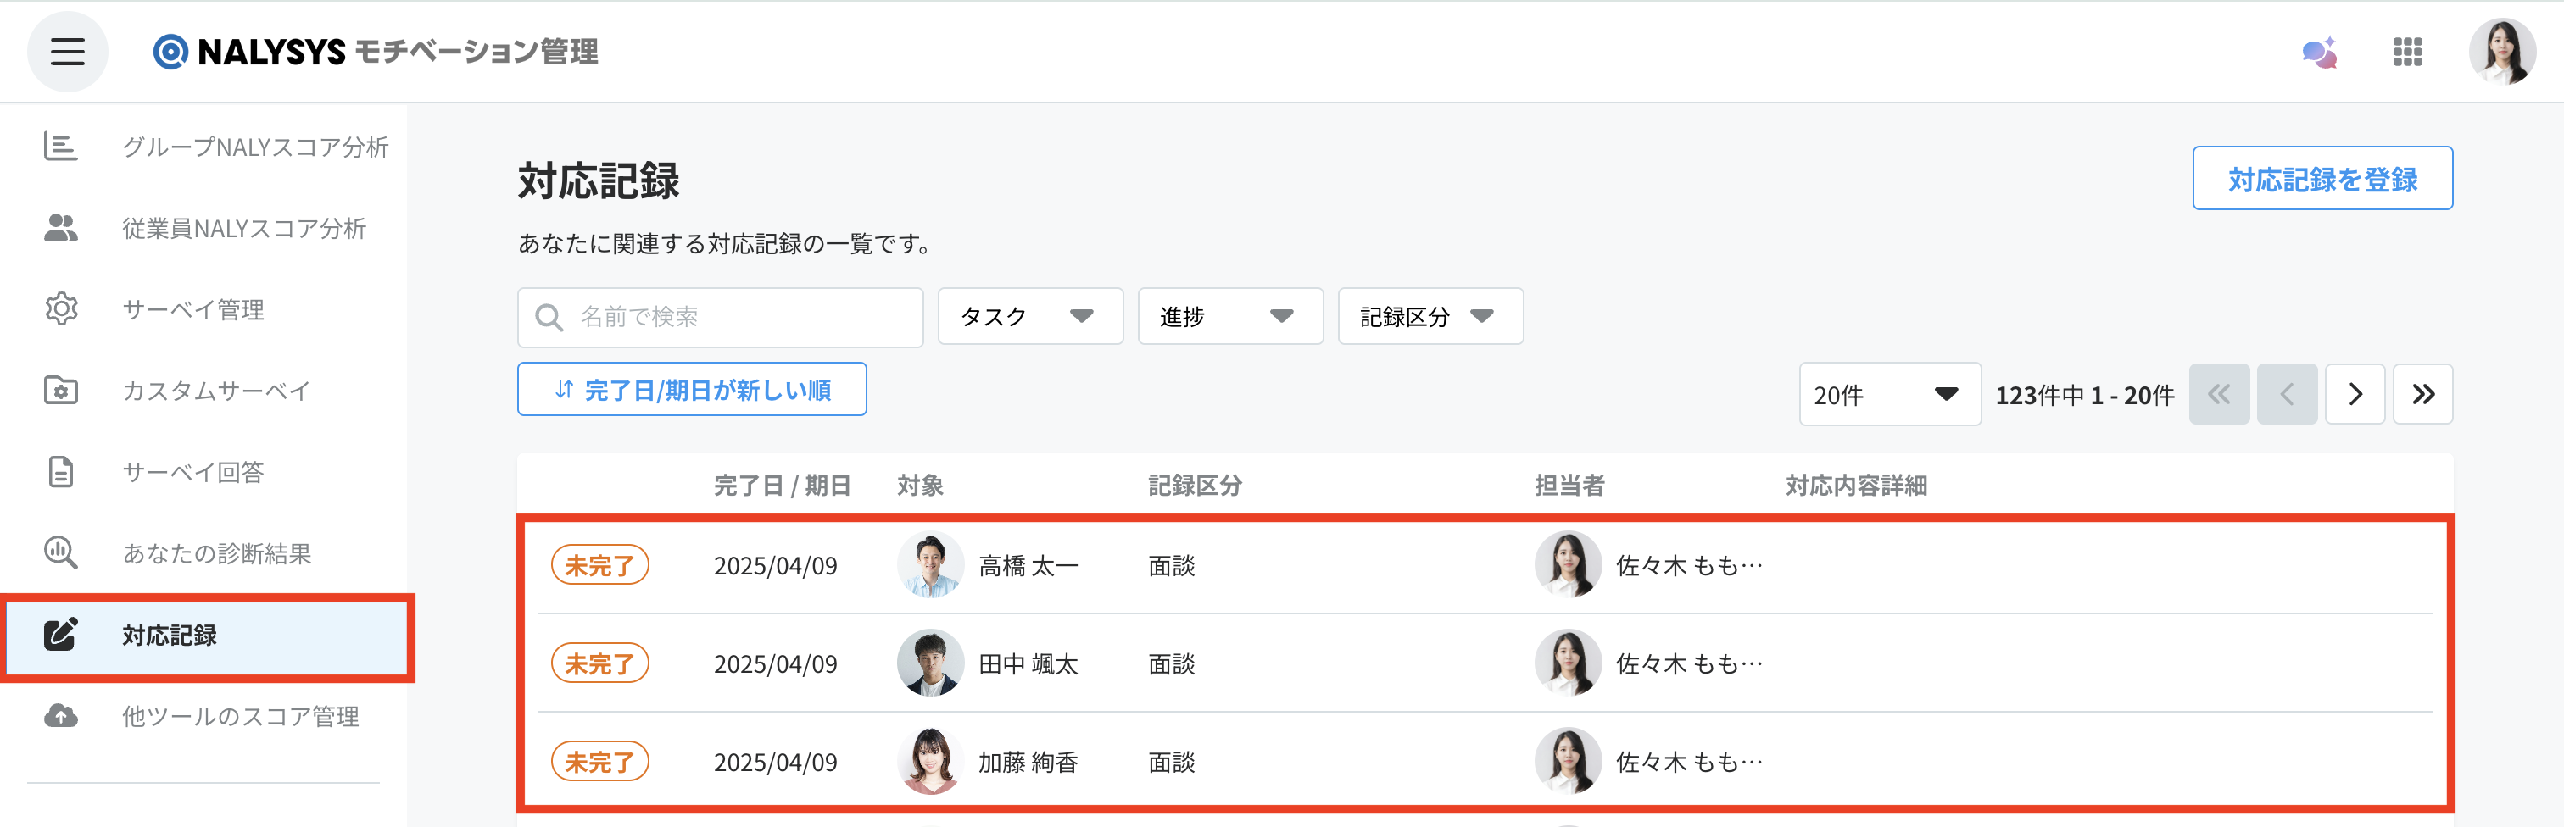Select the 対応記録 sidebar item
Screen dimensions: 2564x827
point(207,636)
